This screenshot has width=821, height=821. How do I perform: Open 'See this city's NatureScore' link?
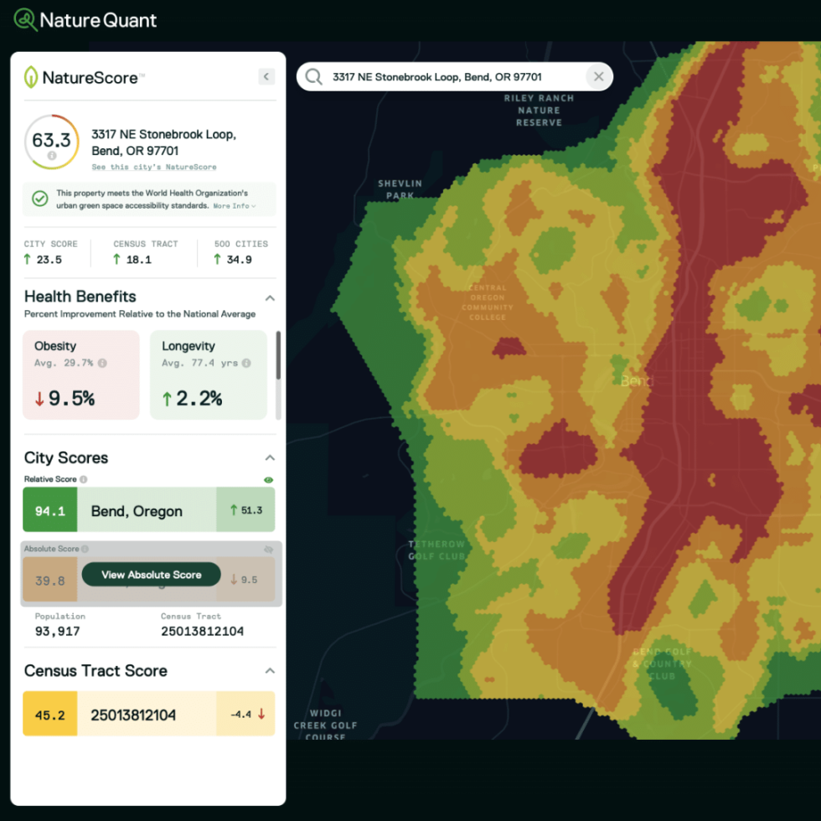pyautogui.click(x=154, y=167)
